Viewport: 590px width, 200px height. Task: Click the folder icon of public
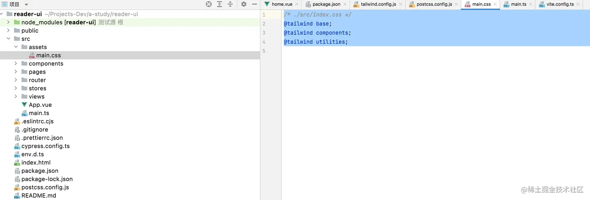pyautogui.click(x=17, y=30)
